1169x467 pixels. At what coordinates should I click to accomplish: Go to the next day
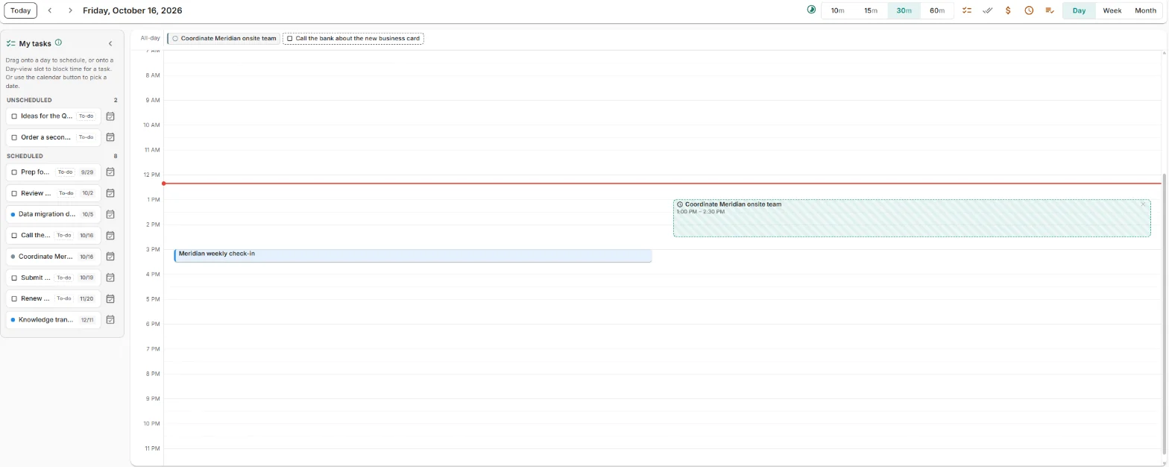(x=70, y=10)
